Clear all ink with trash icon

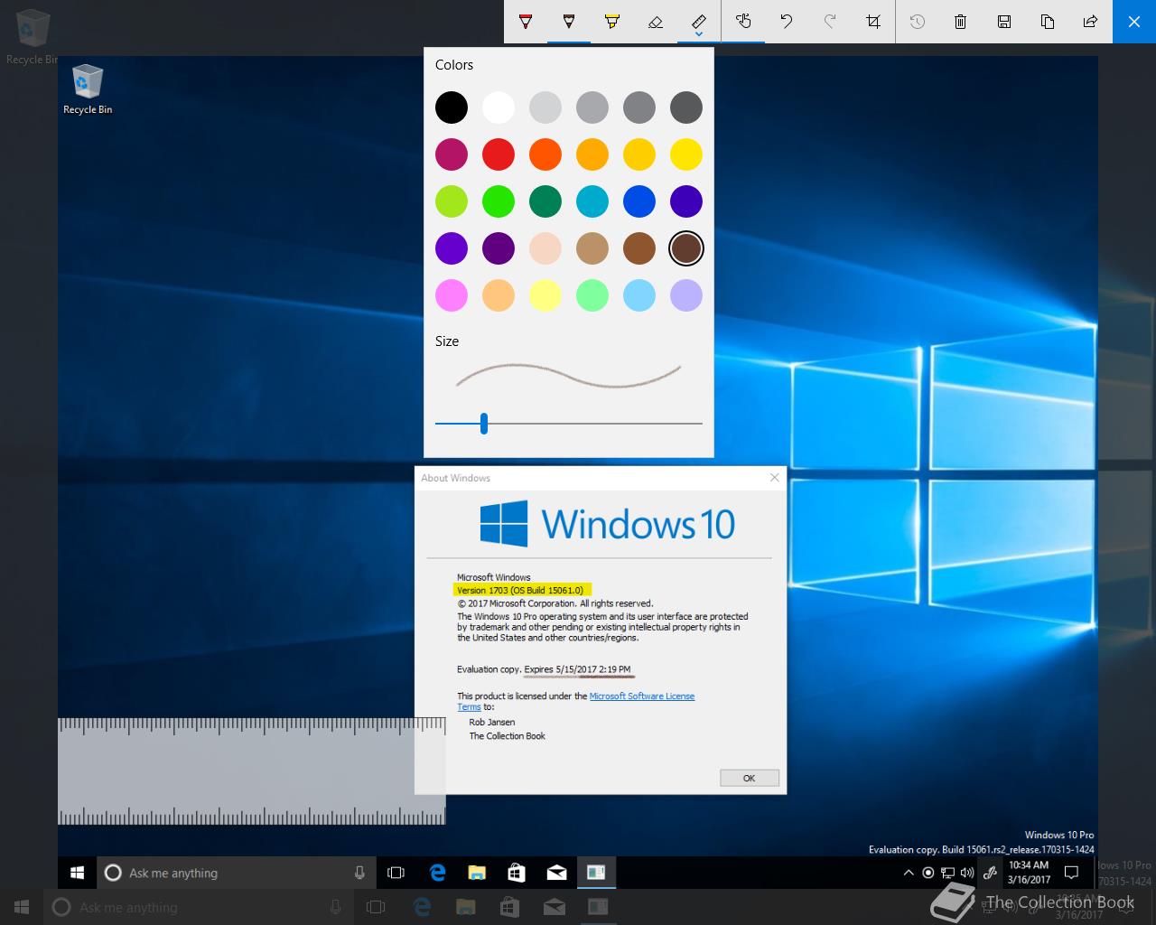[x=961, y=22]
